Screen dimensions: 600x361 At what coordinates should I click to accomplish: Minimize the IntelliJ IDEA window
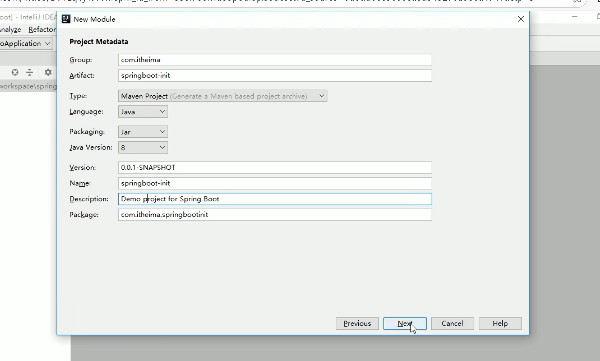click(x=574, y=17)
